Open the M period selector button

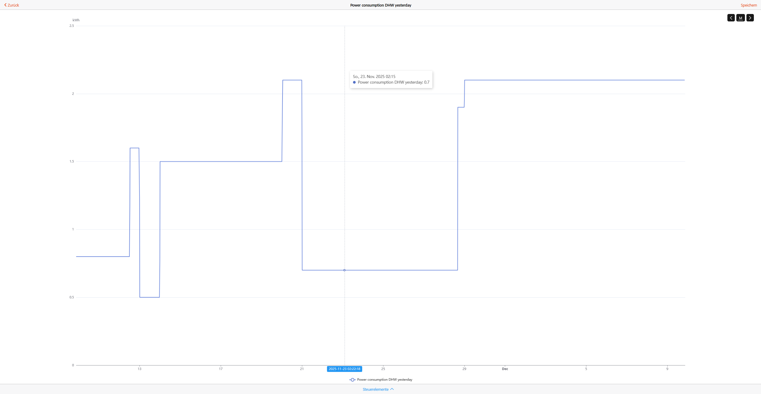click(740, 18)
